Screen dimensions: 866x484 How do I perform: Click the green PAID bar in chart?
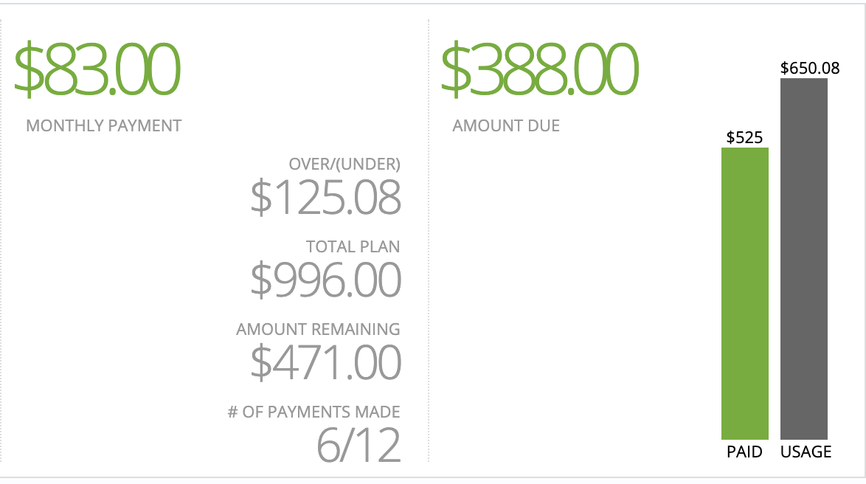[x=744, y=294]
